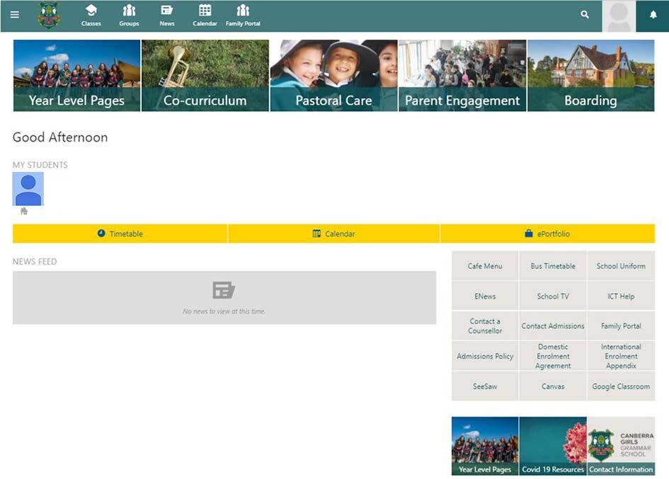Select Family Portal quick link tile
The height and width of the screenshot is (479, 669).
[x=621, y=326]
